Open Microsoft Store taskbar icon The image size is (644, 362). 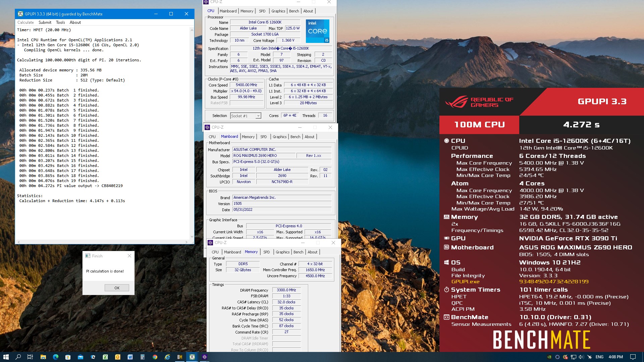[x=68, y=357]
